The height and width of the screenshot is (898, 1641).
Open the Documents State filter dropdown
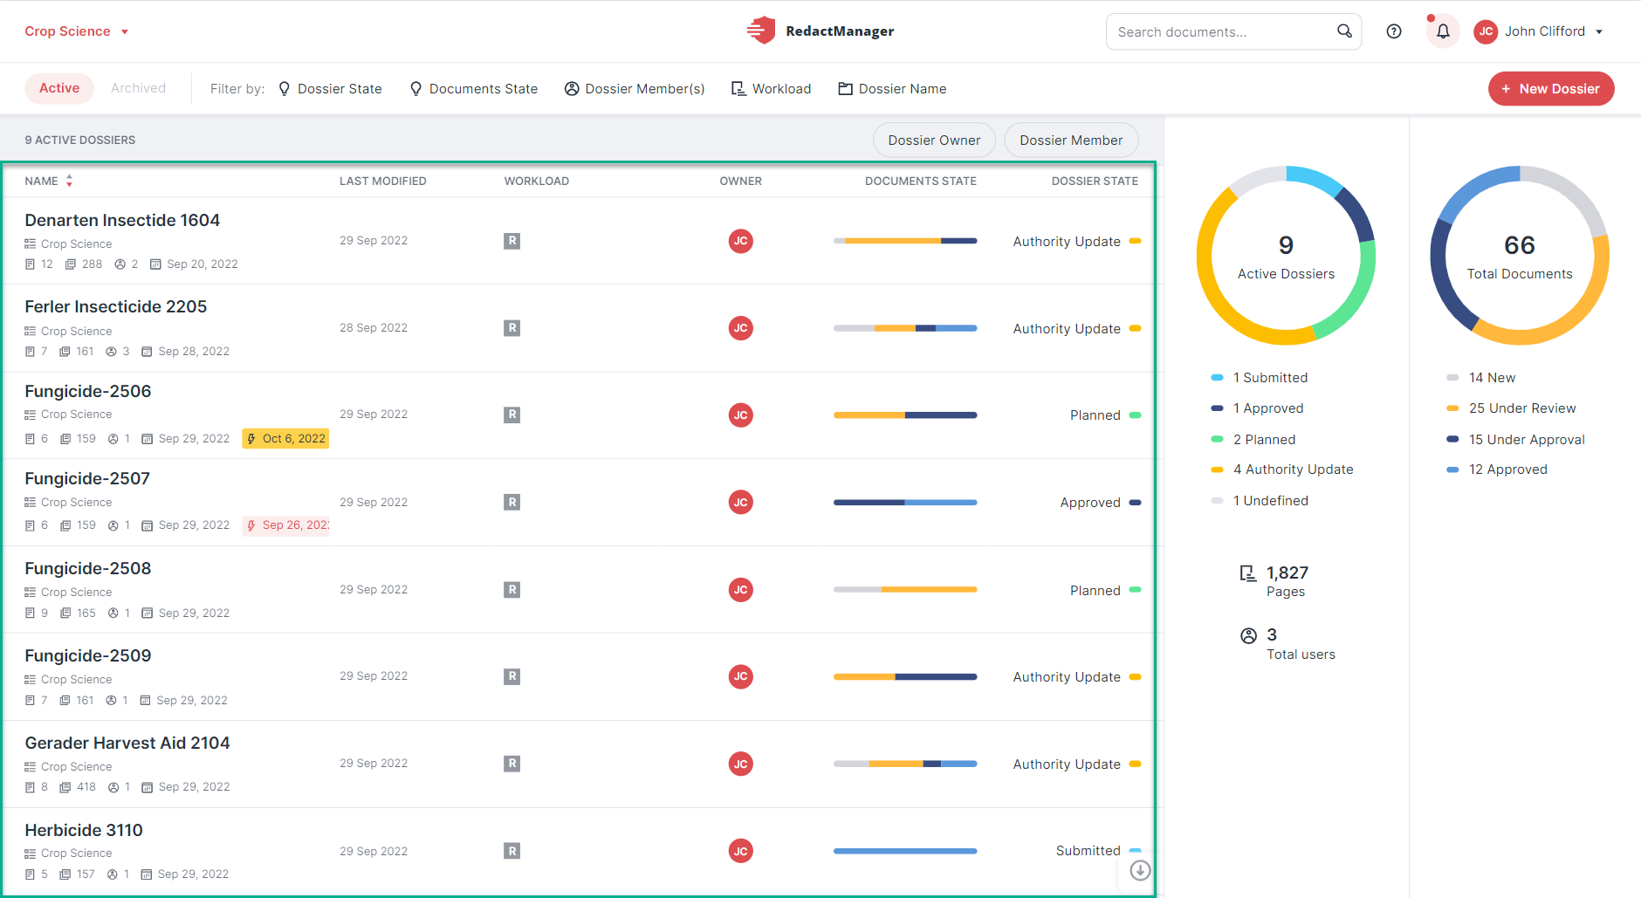coord(474,89)
